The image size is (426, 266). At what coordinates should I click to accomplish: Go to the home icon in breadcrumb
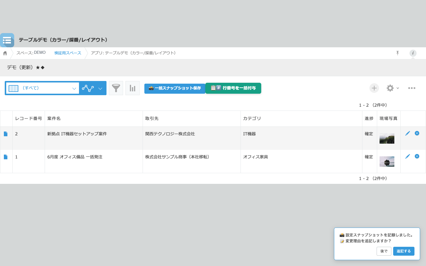(5, 53)
